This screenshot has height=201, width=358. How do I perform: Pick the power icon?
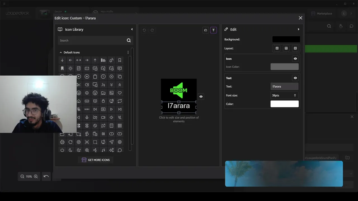62,150
